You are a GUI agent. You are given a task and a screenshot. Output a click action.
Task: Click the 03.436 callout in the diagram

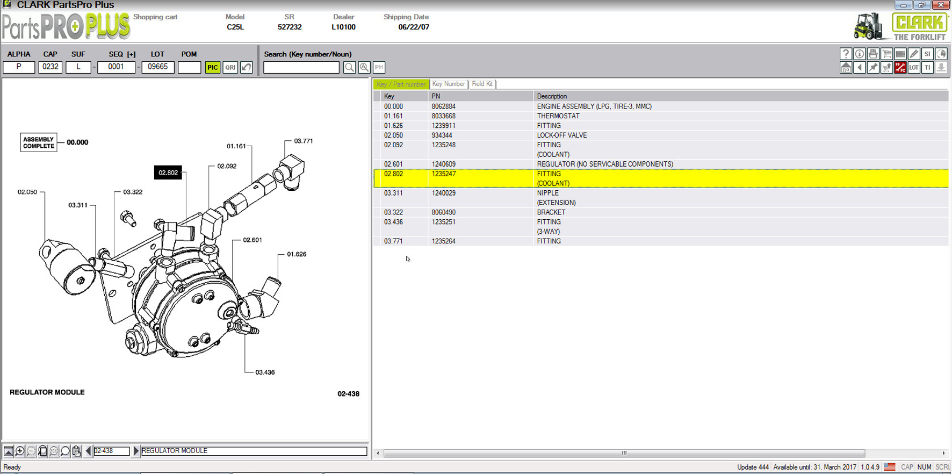point(265,372)
